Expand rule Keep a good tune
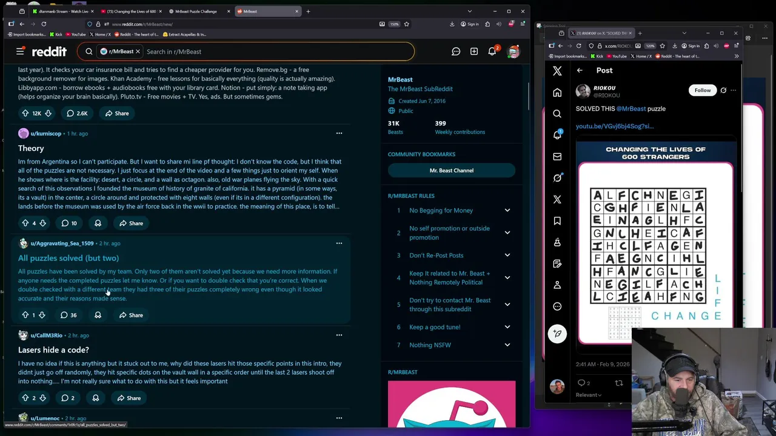Viewport: 776px width, 436px height. [x=507, y=327]
